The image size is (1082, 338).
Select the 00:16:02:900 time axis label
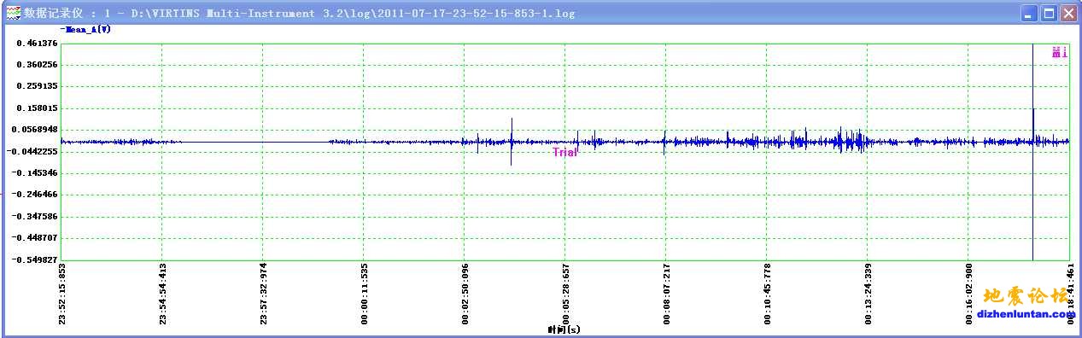(x=968, y=294)
